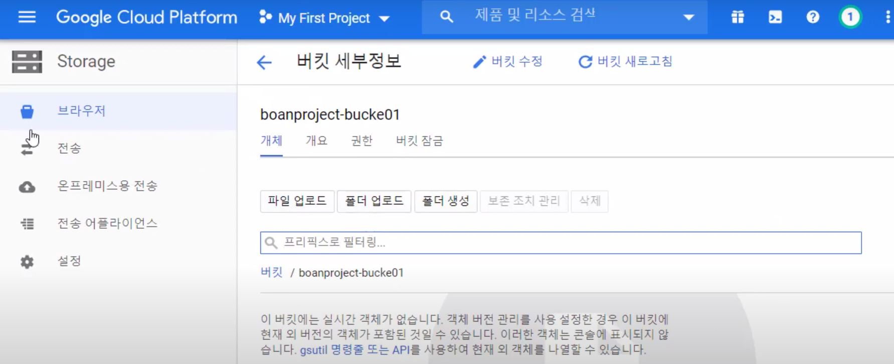The image size is (894, 364).
Task: Switch to the 개요 tab
Action: tap(316, 141)
